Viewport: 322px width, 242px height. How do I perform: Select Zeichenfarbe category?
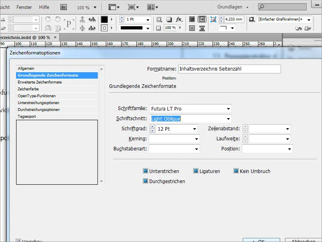point(57,89)
